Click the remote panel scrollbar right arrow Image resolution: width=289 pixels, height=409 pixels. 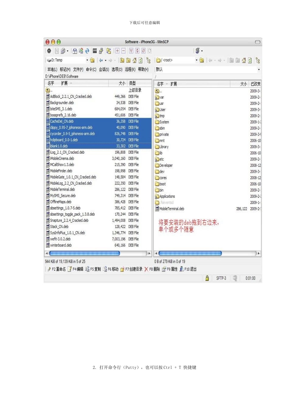coord(259,253)
